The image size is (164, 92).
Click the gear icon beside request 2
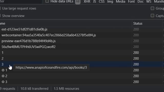3,76
